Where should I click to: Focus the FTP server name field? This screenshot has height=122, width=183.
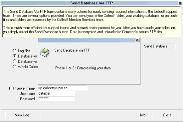point(63,88)
